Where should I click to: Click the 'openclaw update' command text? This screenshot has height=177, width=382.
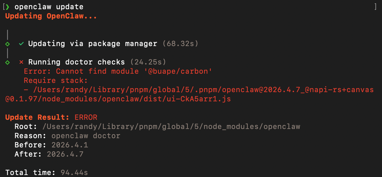click(x=49, y=7)
